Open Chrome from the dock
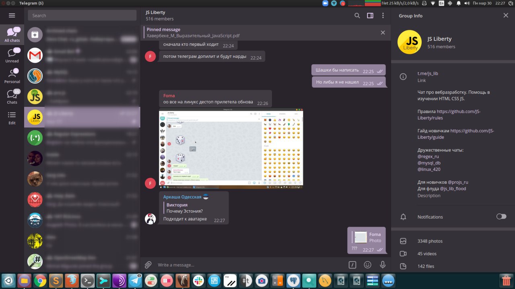 pos(40,281)
